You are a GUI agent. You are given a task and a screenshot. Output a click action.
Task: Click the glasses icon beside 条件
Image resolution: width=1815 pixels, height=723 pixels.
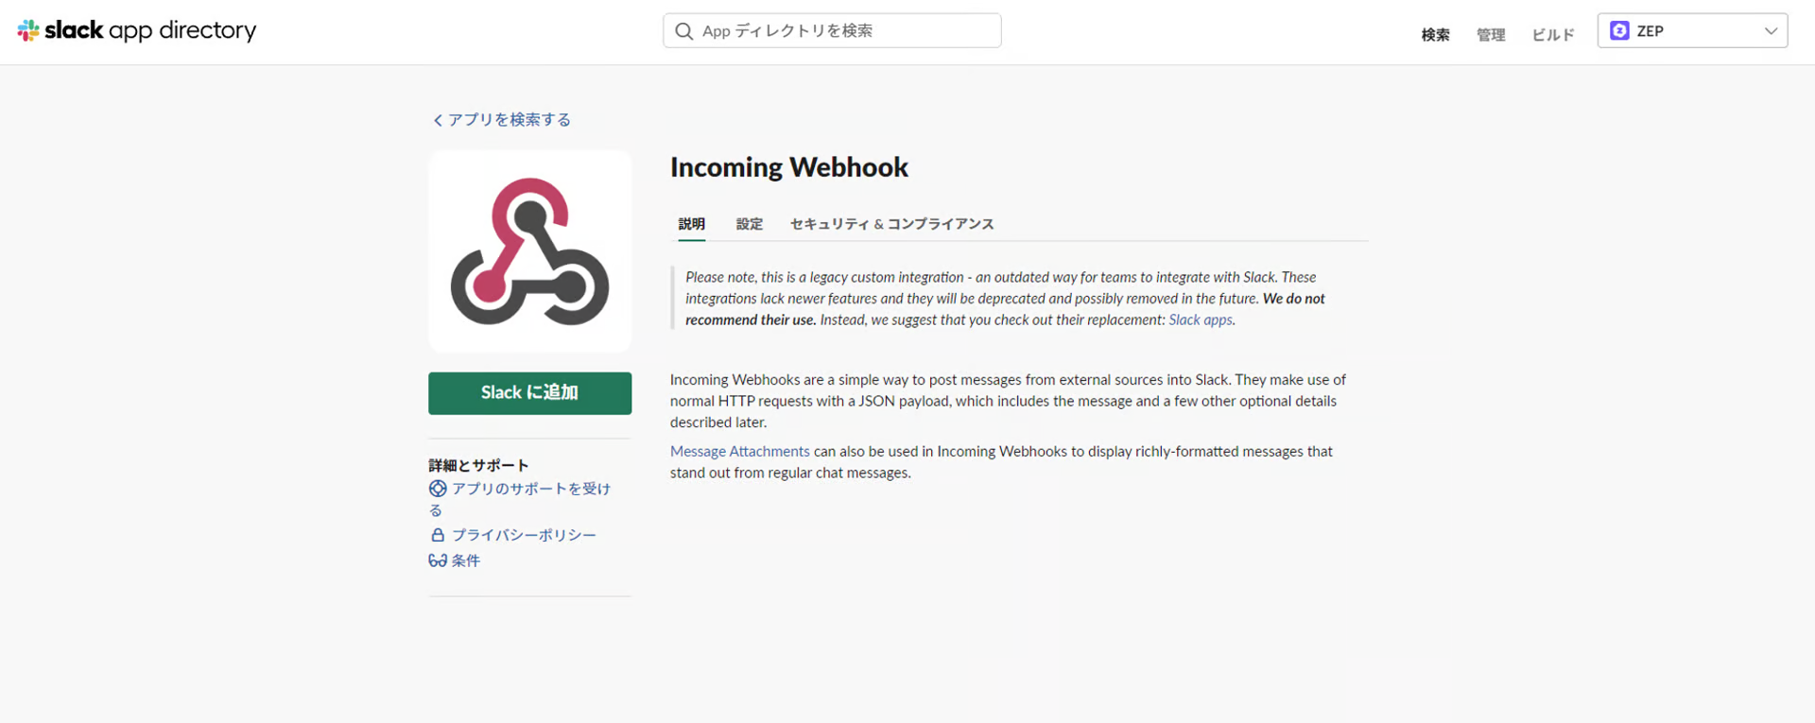[438, 560]
